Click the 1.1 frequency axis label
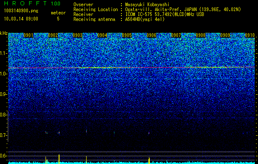Image resolution: width=258 pixels, height=164 pixels. click(3, 53)
